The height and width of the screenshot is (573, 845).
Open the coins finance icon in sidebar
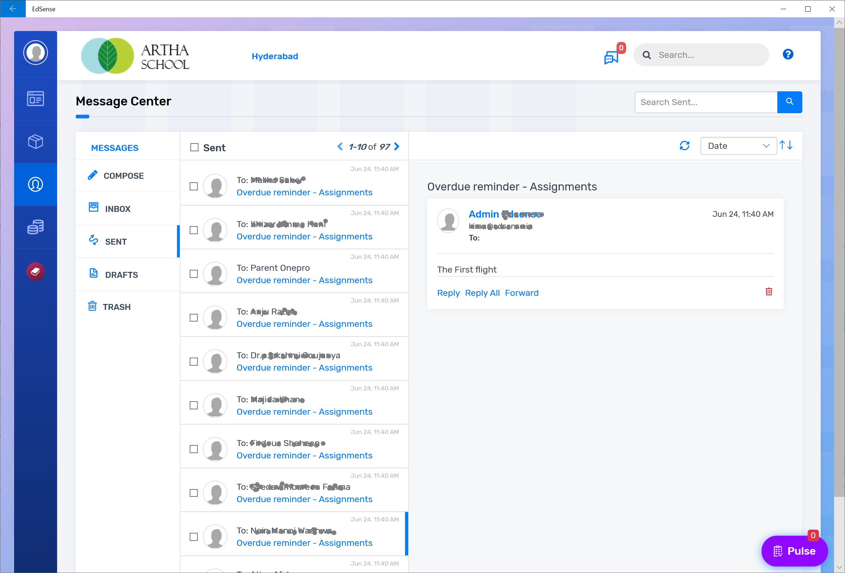click(35, 227)
